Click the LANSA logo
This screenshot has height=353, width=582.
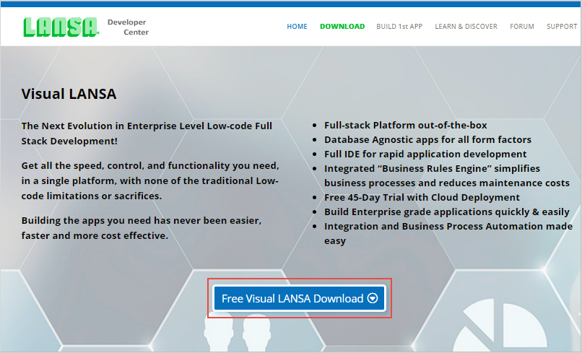click(61, 27)
